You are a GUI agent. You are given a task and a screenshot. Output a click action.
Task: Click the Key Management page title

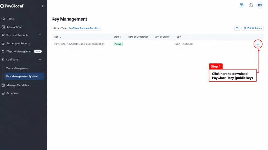coord(69,19)
